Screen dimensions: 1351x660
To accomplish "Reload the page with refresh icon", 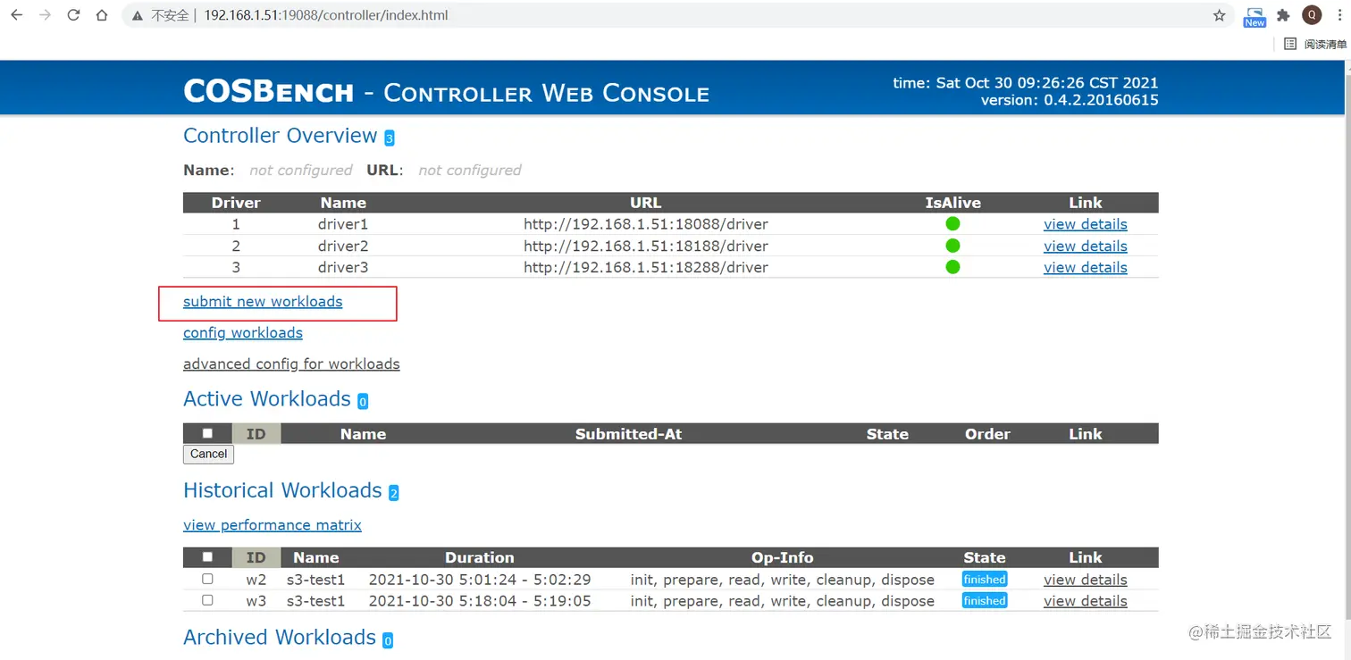I will (x=73, y=15).
